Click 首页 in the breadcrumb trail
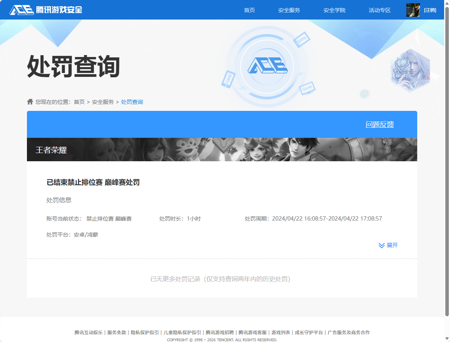 pyautogui.click(x=78, y=102)
